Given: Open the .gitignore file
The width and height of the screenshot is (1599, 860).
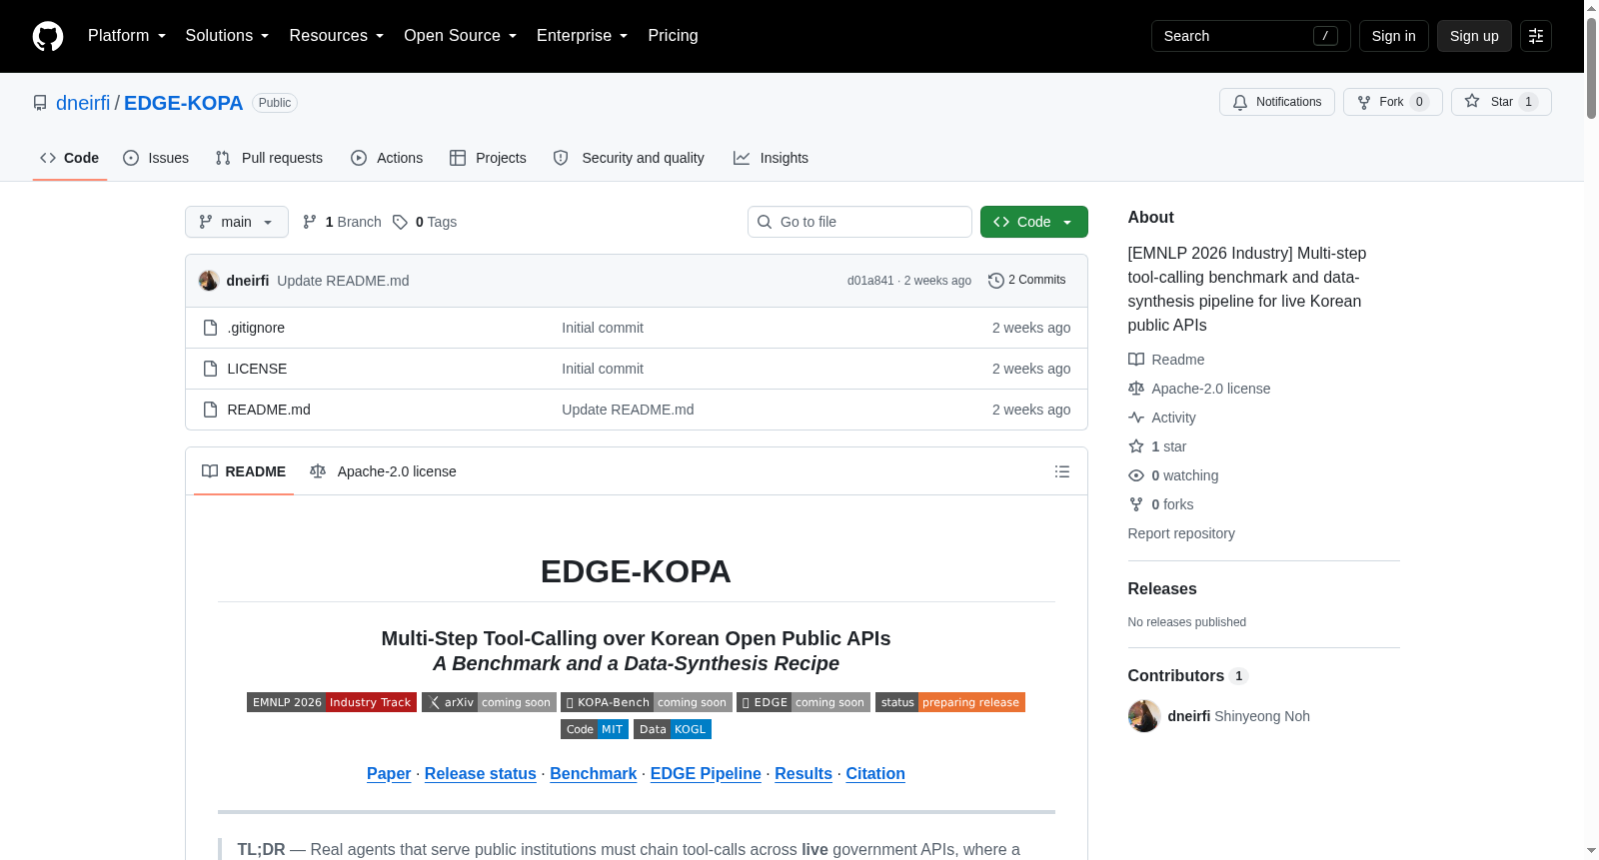Looking at the screenshot, I should (256, 328).
